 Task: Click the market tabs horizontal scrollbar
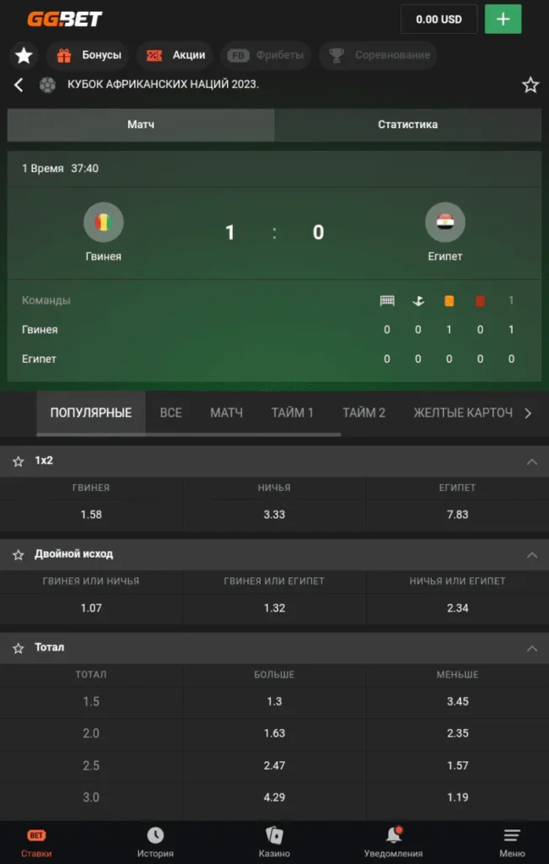(x=189, y=435)
